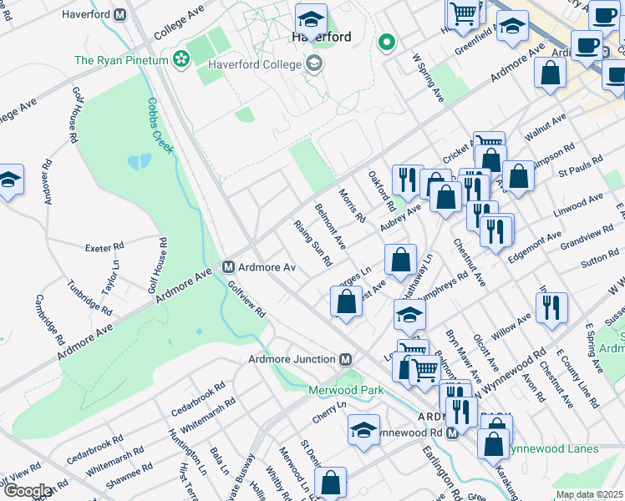The height and width of the screenshot is (501, 625).
Task: Click the Linwood Ave street label
Action: (578, 205)
